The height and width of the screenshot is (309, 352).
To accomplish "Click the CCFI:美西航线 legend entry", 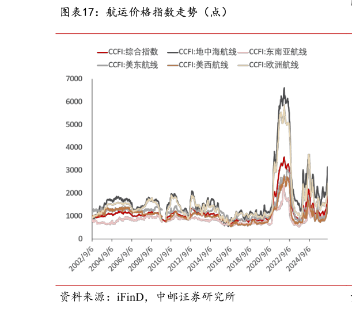I will 198,65.
